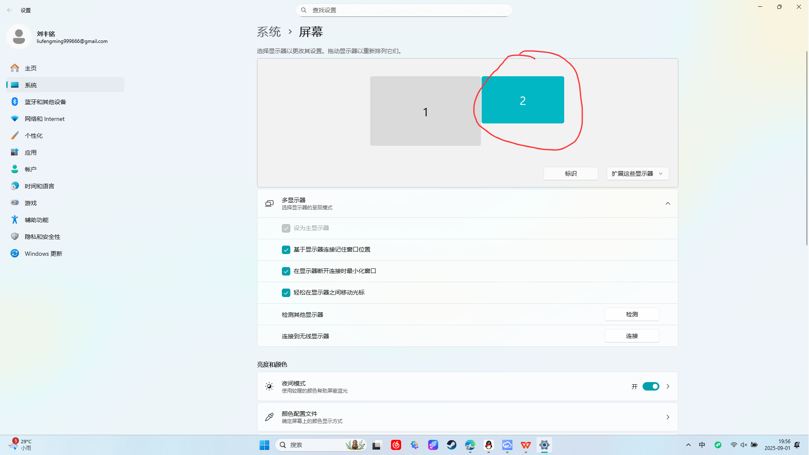Click the back arrow icon
The height and width of the screenshot is (455, 809).
[x=10, y=10]
